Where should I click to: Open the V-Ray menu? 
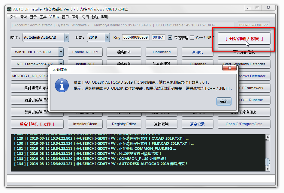(54, 17)
